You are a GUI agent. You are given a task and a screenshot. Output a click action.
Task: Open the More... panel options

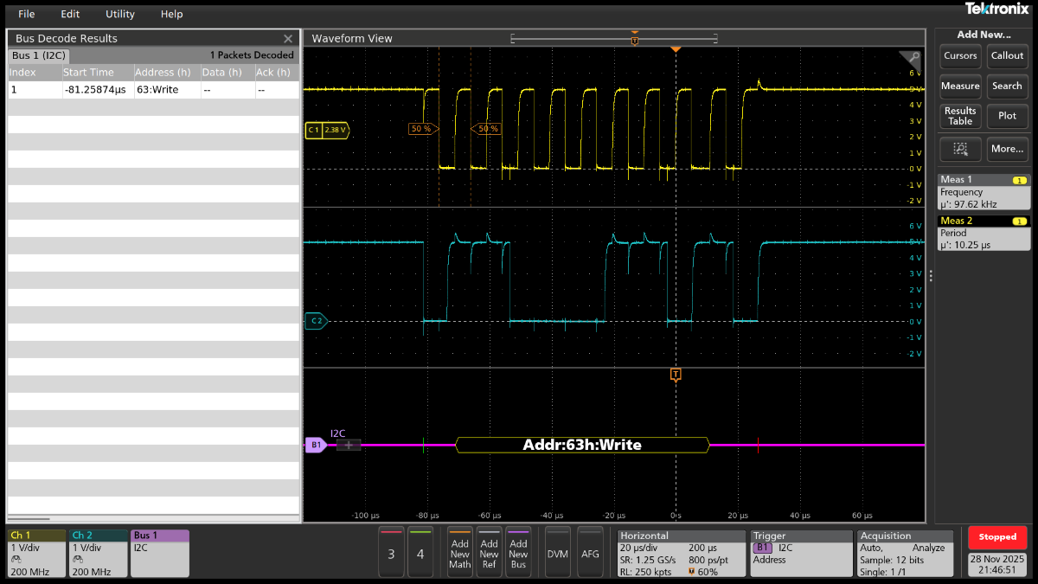[1007, 149]
